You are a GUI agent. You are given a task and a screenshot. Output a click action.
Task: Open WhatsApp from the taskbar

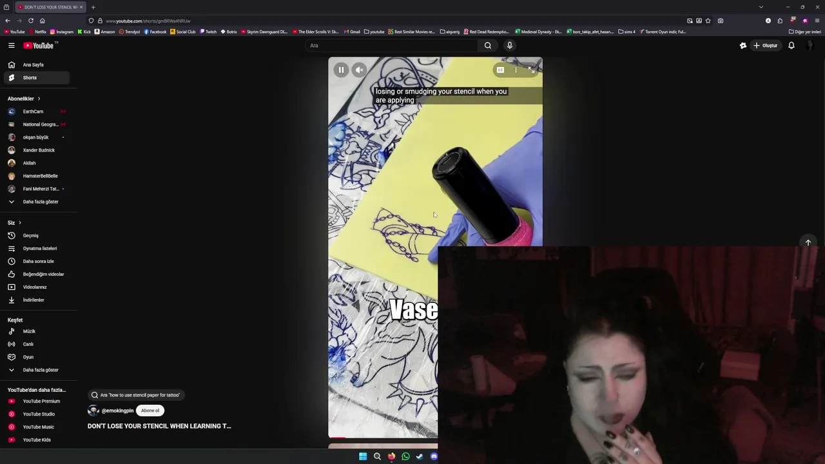click(x=405, y=456)
